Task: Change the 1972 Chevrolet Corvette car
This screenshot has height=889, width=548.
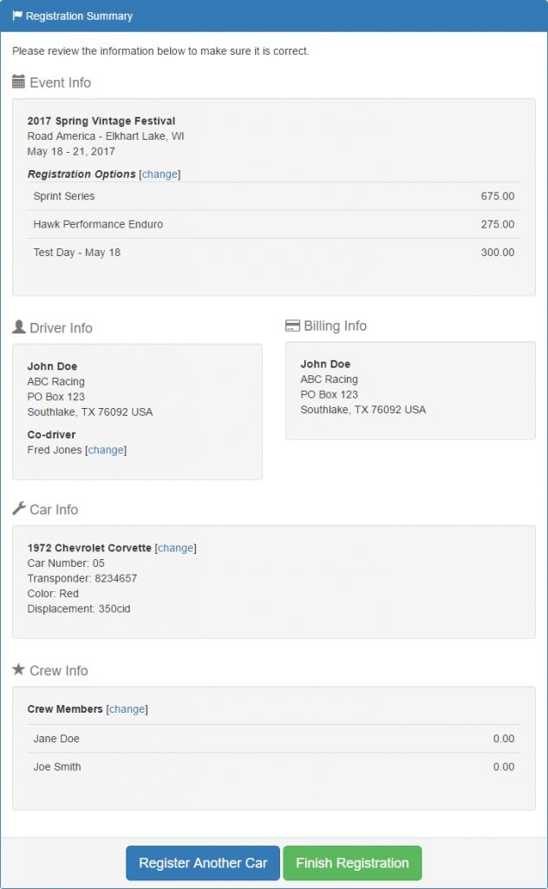Action: tap(175, 549)
